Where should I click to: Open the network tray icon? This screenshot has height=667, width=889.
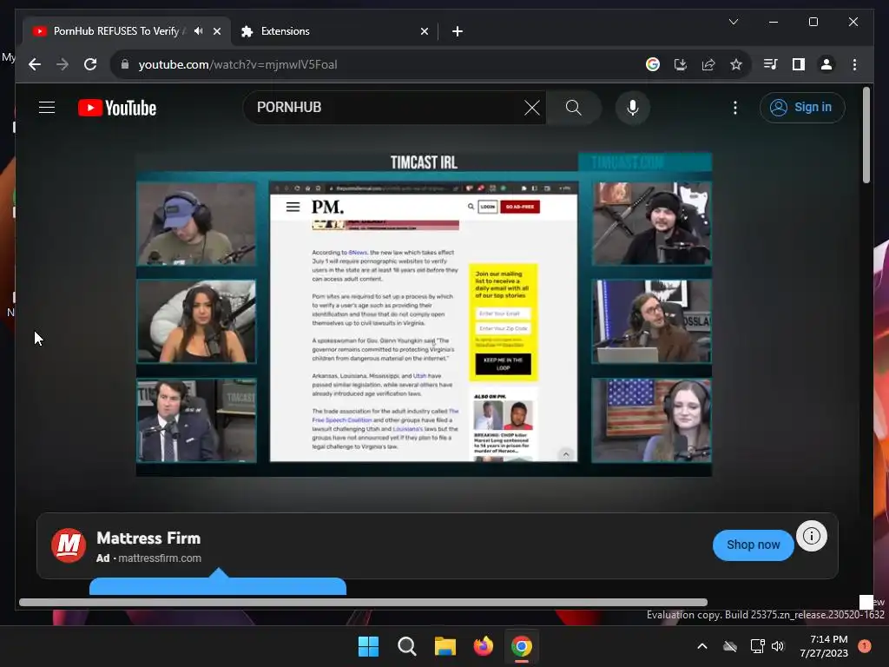pos(757,646)
